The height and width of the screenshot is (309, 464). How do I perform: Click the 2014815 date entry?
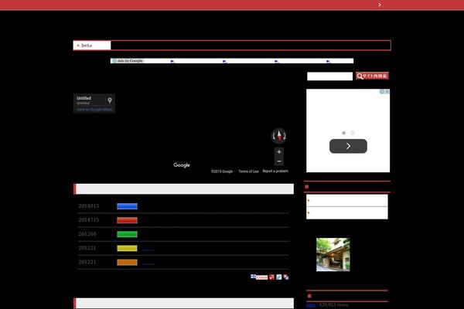pyautogui.click(x=88, y=206)
